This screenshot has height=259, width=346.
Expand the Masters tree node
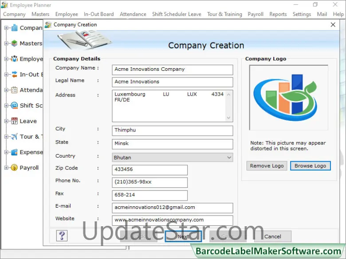[x=6, y=43]
